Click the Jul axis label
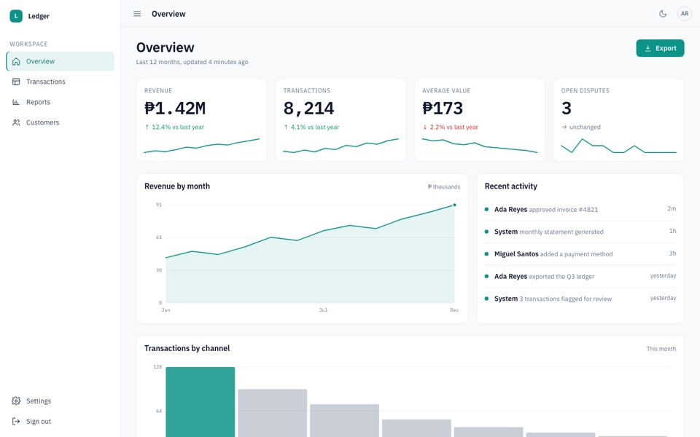The width and height of the screenshot is (700, 437). tap(323, 310)
